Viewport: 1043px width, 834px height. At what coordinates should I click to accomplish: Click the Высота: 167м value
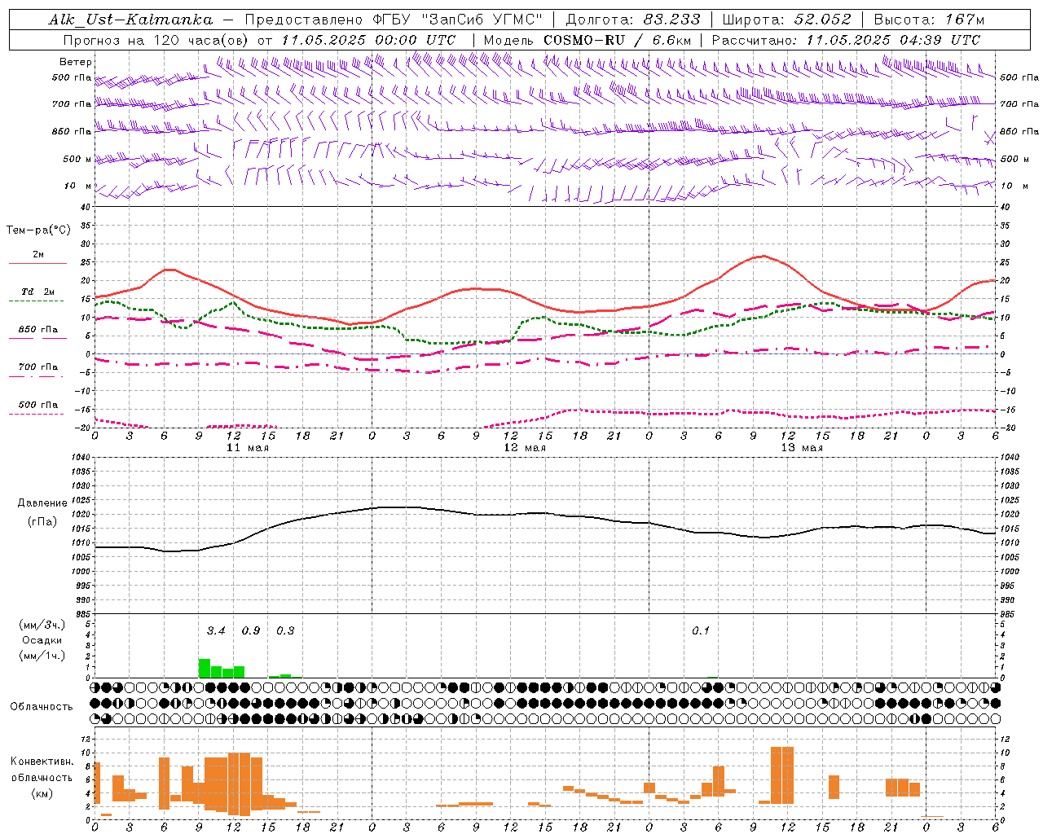click(x=929, y=20)
